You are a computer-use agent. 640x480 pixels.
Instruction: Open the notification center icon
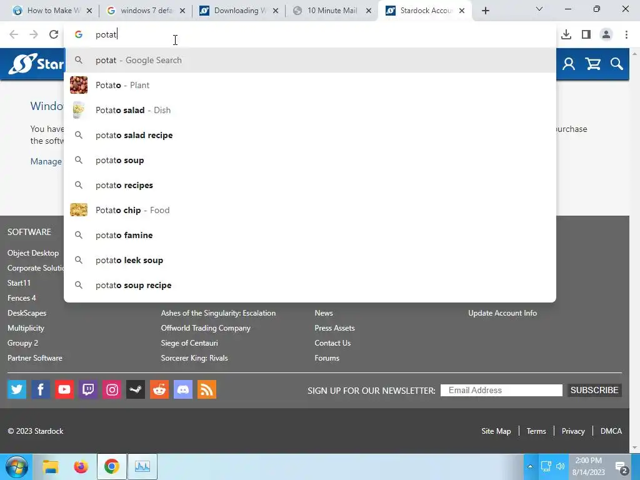[621, 467]
